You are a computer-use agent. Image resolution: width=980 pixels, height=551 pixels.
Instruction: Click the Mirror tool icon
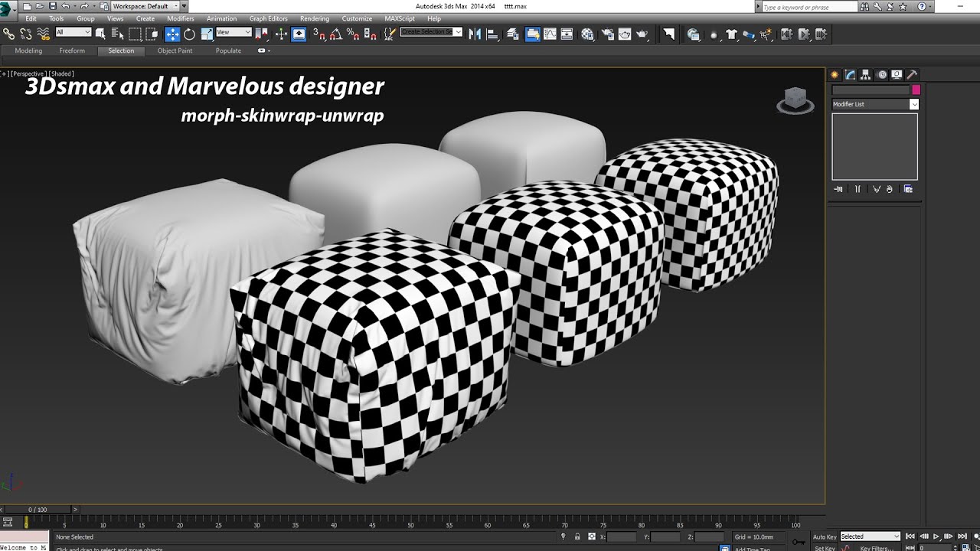click(475, 34)
